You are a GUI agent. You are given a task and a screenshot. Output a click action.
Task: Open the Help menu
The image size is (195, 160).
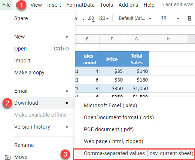149,5
